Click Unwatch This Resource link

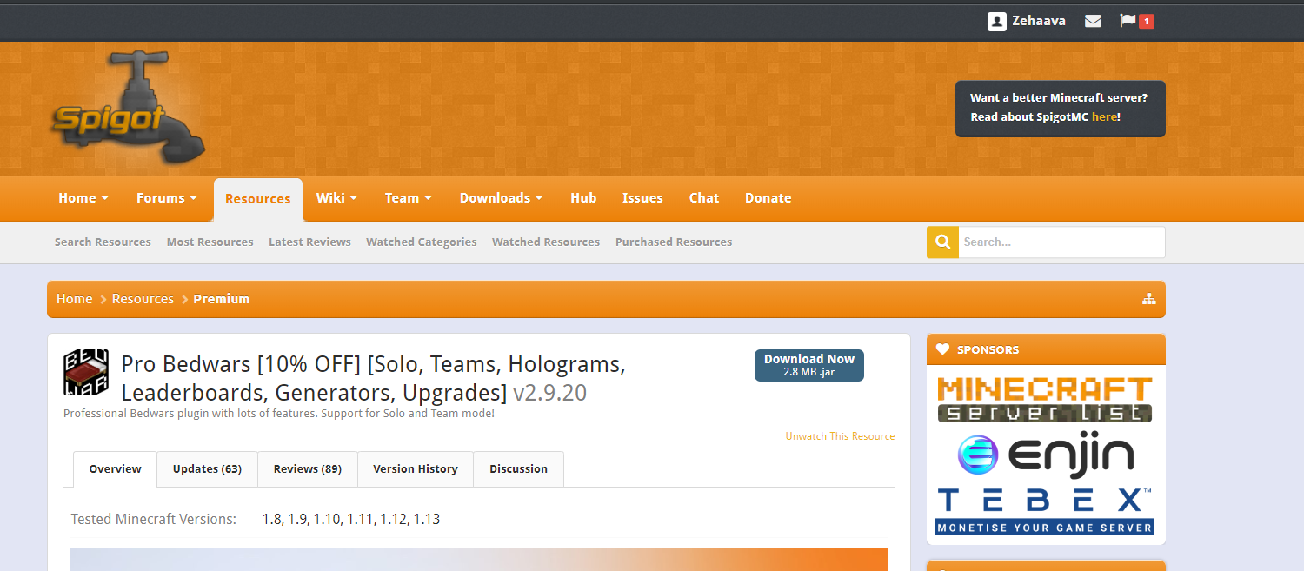coord(840,436)
